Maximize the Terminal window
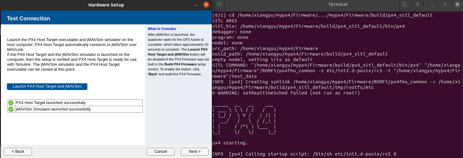Viewport: 463px width, 158px height. 445,5
